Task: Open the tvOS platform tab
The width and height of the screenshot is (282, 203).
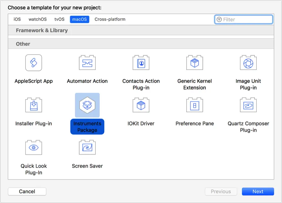Action: point(59,19)
